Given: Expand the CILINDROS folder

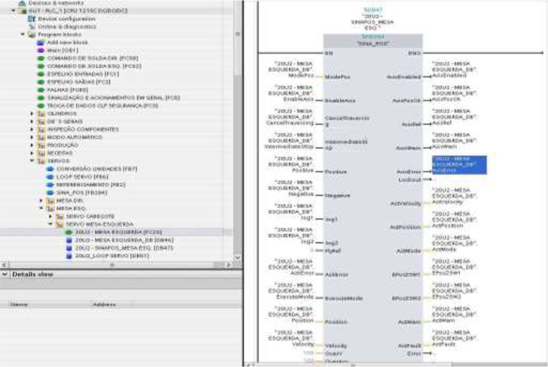Looking at the screenshot, I should pyautogui.click(x=32, y=114).
